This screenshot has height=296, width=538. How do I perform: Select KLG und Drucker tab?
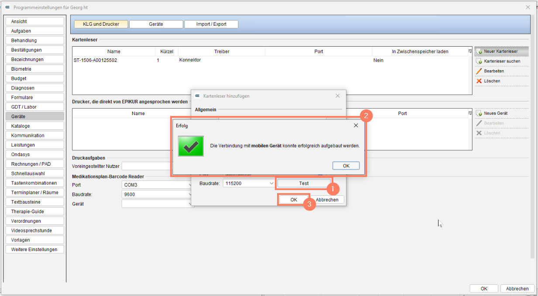101,24
